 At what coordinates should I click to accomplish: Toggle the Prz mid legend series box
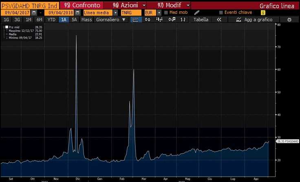pyautogui.click(x=7, y=27)
